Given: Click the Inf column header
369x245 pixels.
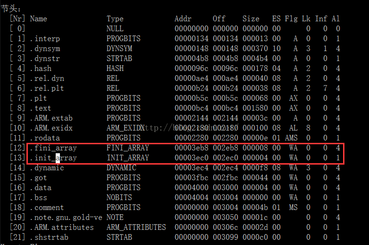Looking at the screenshot, I should [321, 18].
